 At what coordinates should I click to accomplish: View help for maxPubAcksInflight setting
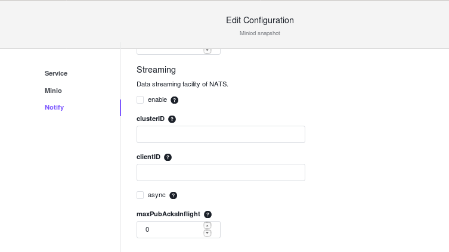tap(208, 214)
